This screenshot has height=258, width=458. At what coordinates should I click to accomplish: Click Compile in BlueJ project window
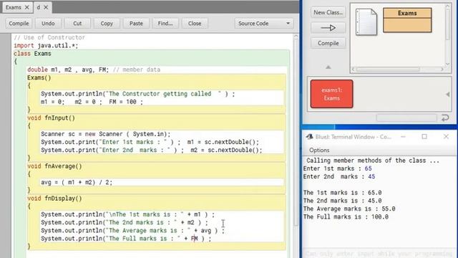328,43
